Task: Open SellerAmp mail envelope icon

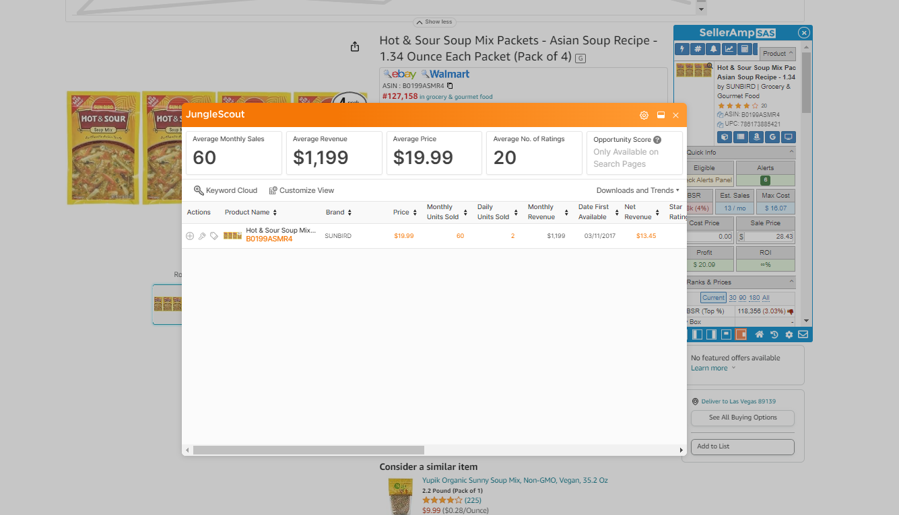Action: coord(803,334)
